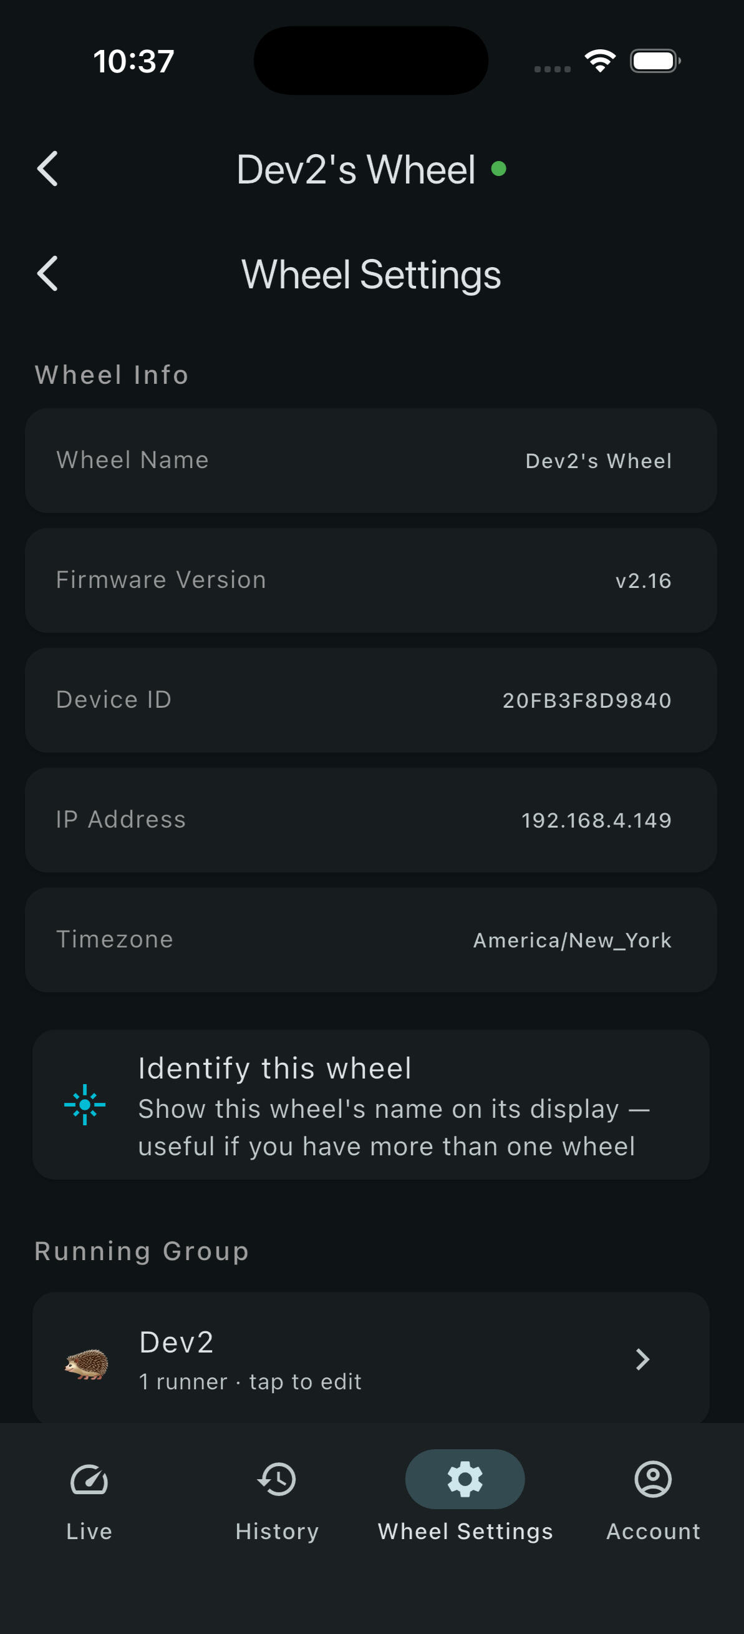This screenshot has width=744, height=1634.
Task: Tap the Wheel Name row to edit
Action: click(371, 461)
